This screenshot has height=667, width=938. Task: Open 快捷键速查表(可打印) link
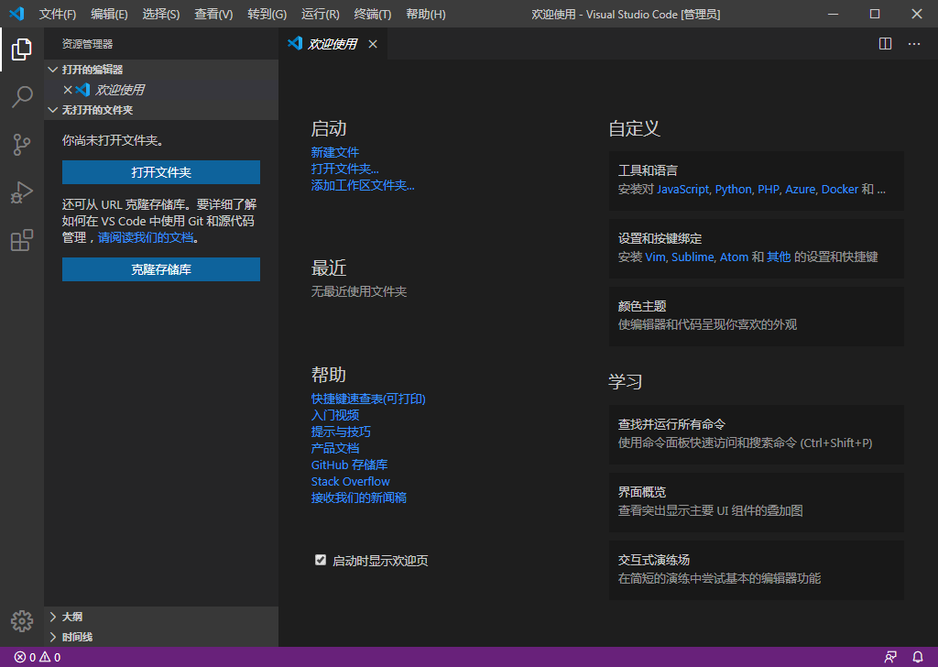[x=368, y=399]
